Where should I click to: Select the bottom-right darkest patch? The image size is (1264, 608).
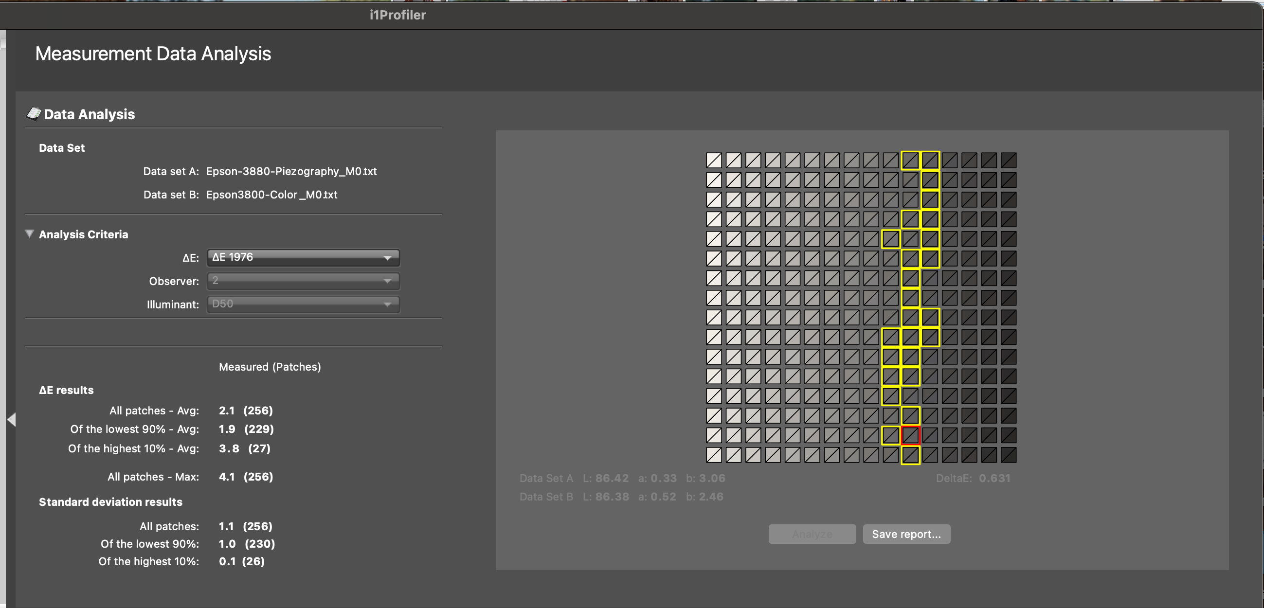click(1009, 455)
